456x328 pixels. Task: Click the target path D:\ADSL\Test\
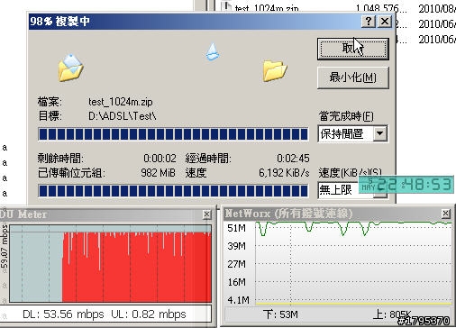point(123,116)
